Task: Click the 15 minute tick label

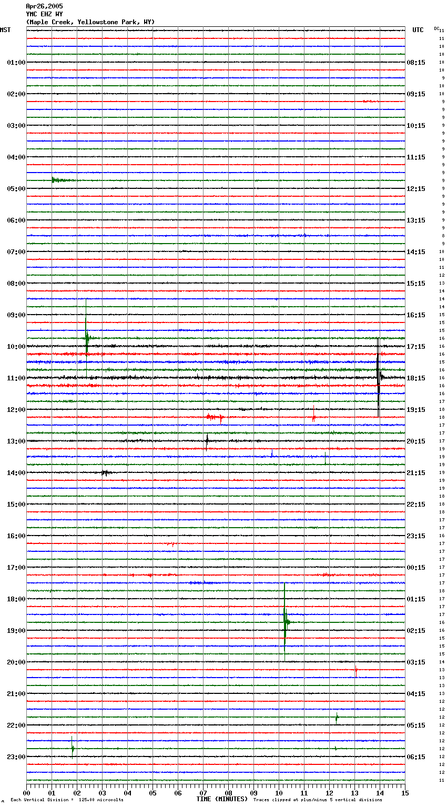Action: pos(405,793)
